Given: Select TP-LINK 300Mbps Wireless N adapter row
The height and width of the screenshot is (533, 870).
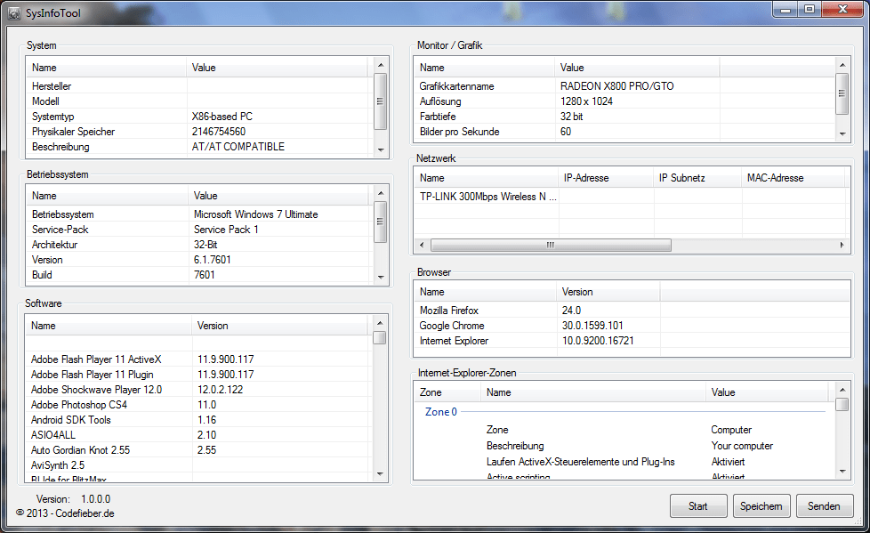Looking at the screenshot, I should point(632,197).
